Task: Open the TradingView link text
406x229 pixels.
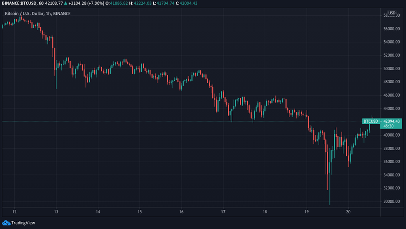Action: [23, 223]
